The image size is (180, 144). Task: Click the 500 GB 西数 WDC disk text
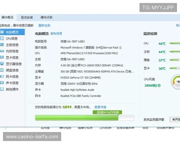pyautogui.click(x=97, y=71)
